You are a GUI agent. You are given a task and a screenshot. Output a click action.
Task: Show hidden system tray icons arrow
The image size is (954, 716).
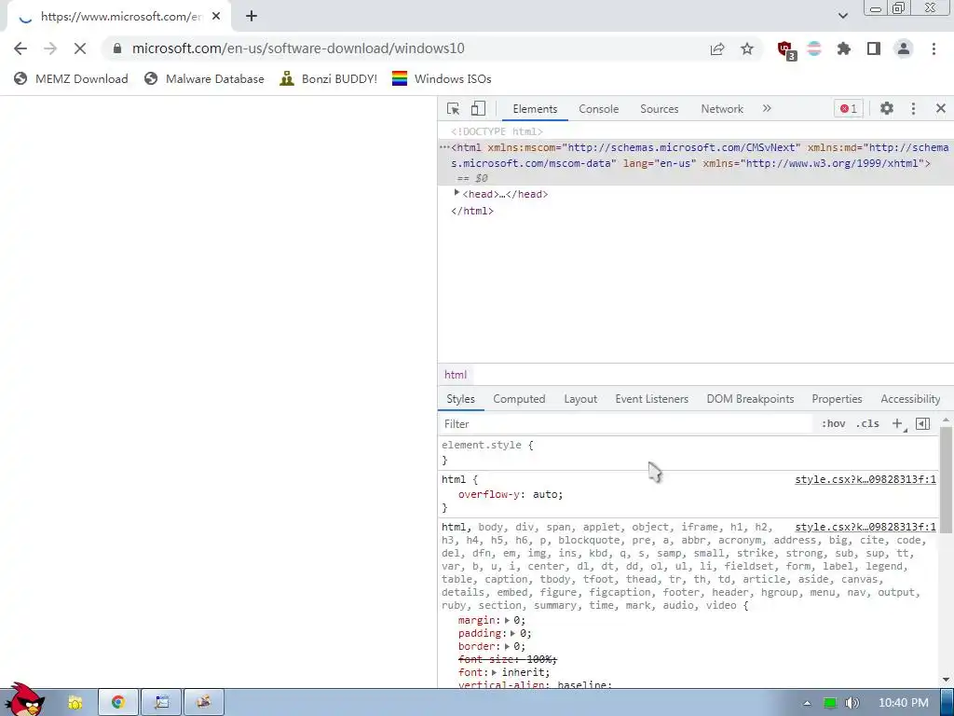[x=807, y=703]
